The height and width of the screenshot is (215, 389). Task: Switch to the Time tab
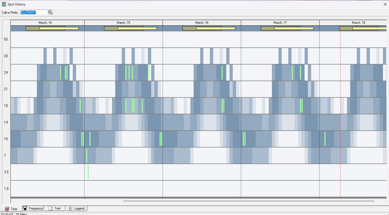point(11,209)
